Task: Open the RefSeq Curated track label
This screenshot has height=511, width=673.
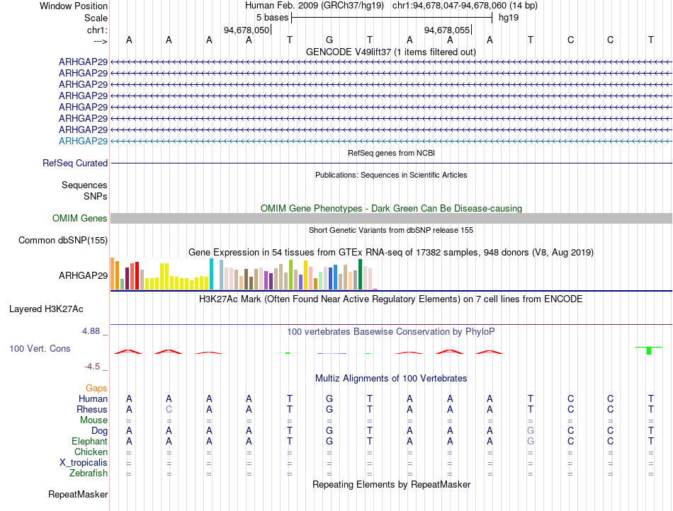Action: [75, 163]
